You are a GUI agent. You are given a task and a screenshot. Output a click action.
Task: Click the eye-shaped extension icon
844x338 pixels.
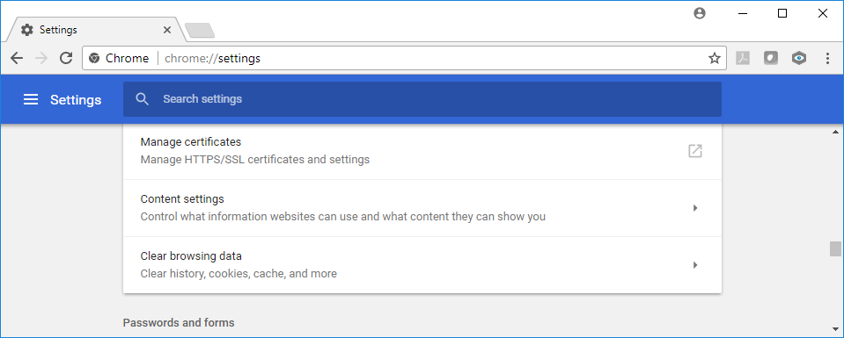[x=799, y=58]
